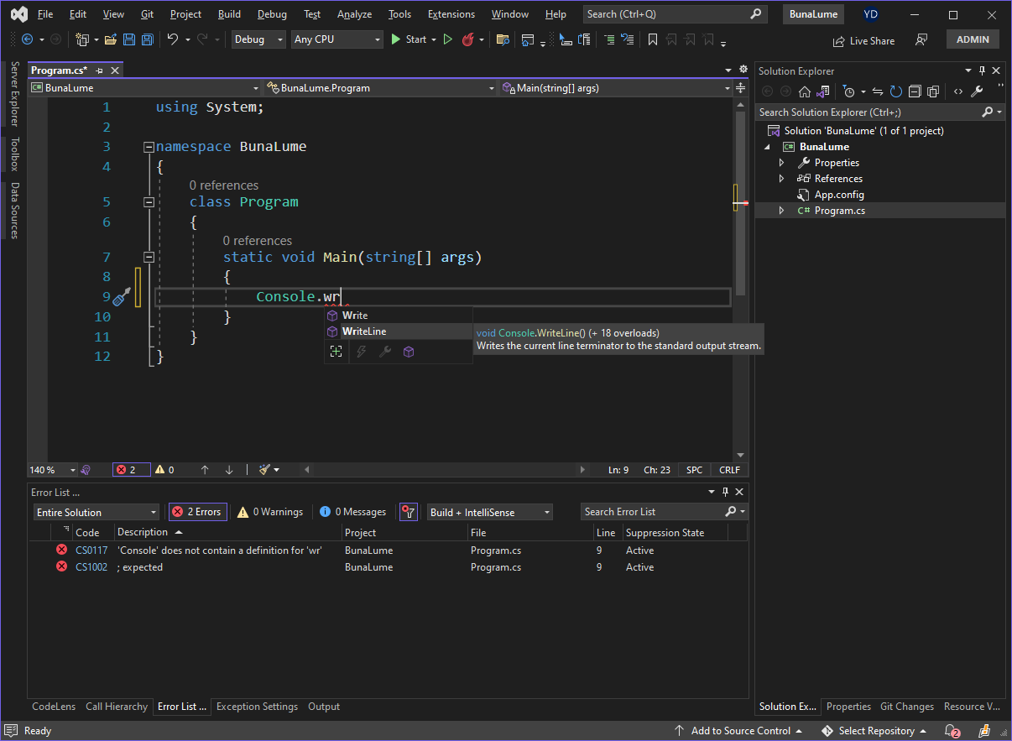Click the Live Share button
The image size is (1012, 741).
tap(863, 40)
